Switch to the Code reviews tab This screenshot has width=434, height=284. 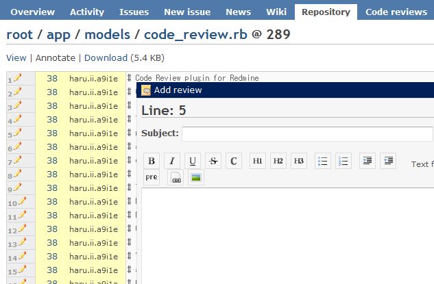[x=396, y=12]
